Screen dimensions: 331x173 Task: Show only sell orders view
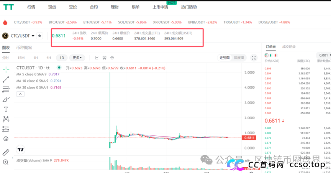click(275, 55)
